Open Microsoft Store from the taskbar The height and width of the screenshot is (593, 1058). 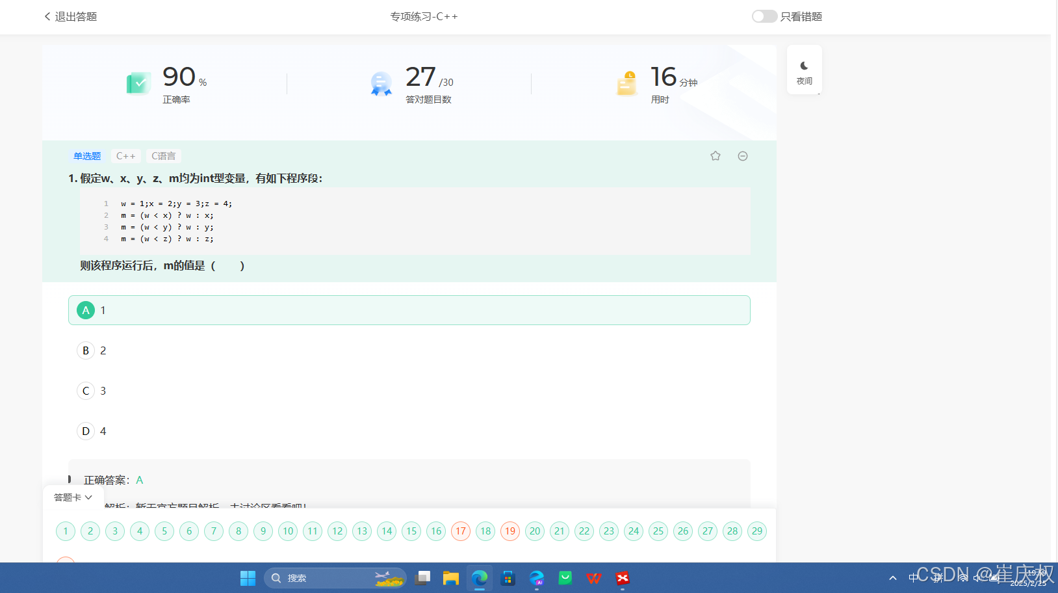pos(508,578)
